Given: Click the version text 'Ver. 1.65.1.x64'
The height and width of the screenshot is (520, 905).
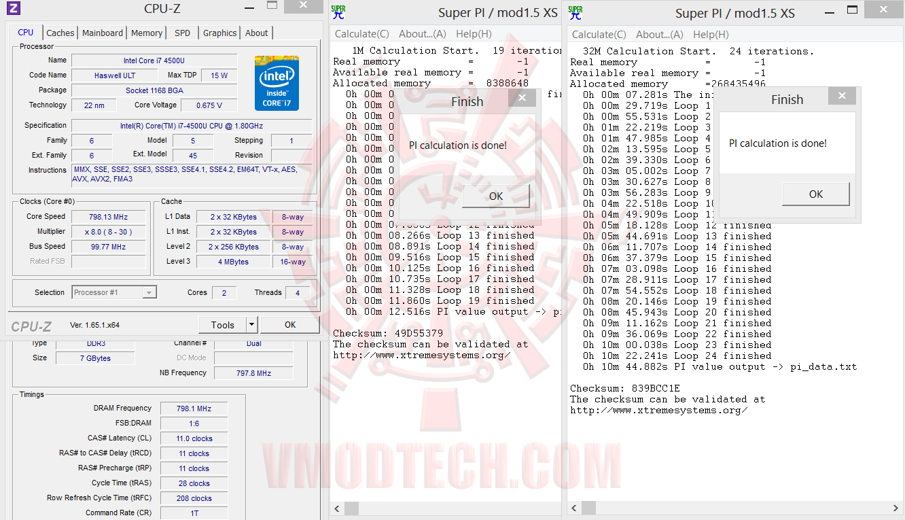Looking at the screenshot, I should coord(95,325).
